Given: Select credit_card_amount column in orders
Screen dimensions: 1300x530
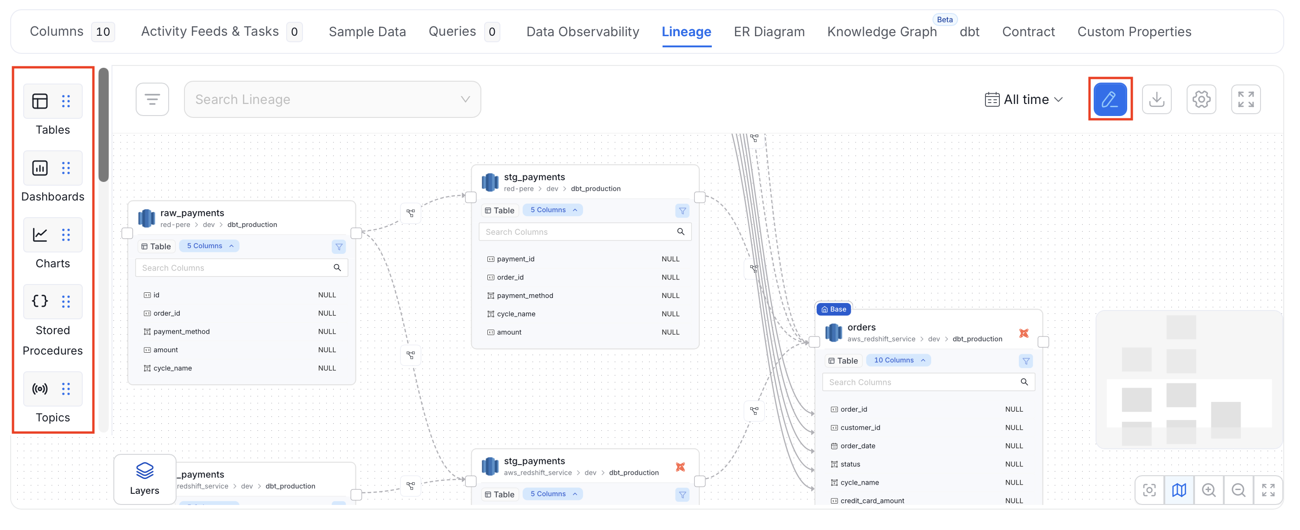Looking at the screenshot, I should pyautogui.click(x=929, y=501).
